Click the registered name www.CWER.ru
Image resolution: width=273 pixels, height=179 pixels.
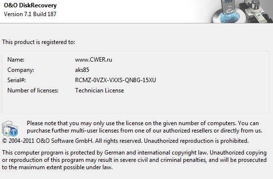coord(94,60)
